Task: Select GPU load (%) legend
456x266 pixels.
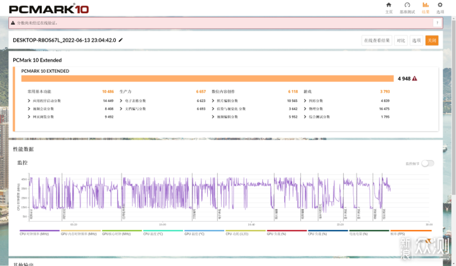Action: pyautogui.click(x=287, y=232)
